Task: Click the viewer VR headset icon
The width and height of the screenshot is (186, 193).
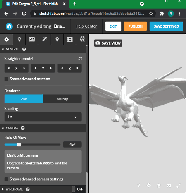Action: point(169,186)
